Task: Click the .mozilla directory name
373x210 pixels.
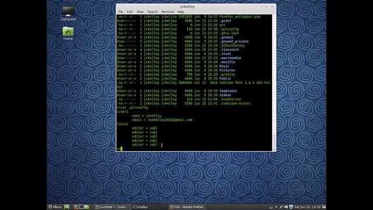Action: click(x=227, y=62)
